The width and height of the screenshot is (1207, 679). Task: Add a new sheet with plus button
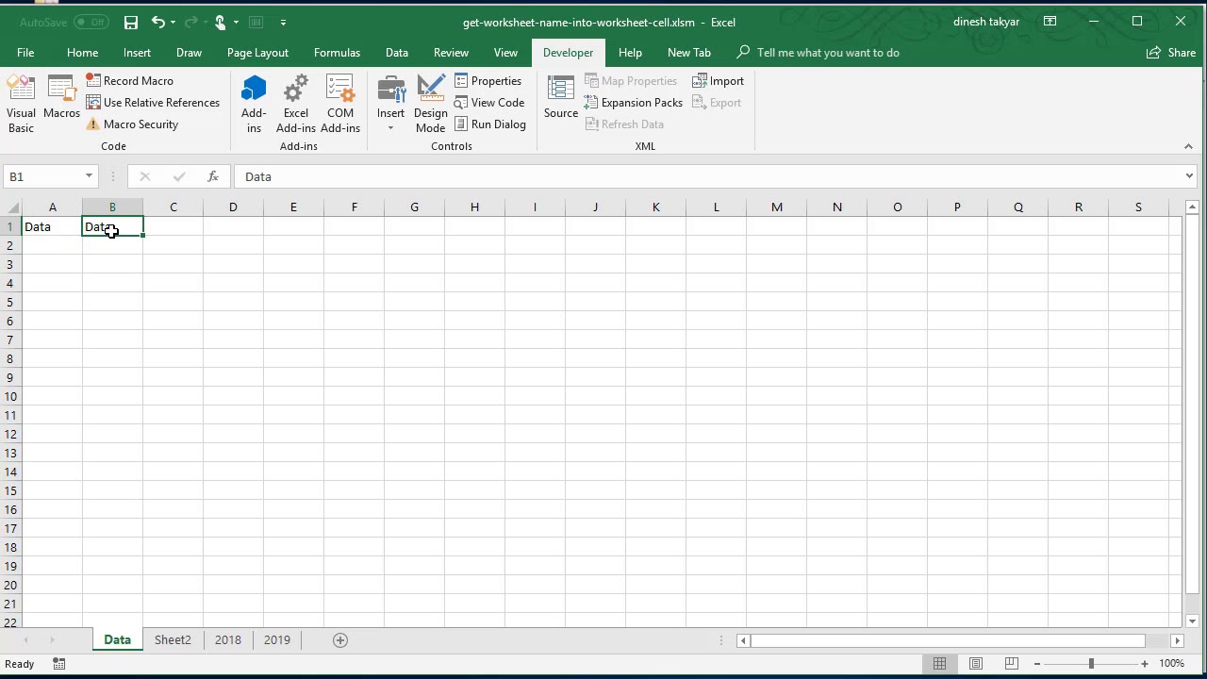pos(340,640)
